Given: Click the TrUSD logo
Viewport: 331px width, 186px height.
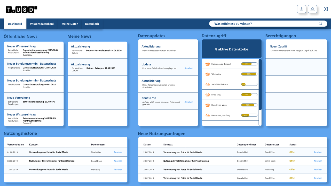Looking at the screenshot, I should pyautogui.click(x=21, y=10).
